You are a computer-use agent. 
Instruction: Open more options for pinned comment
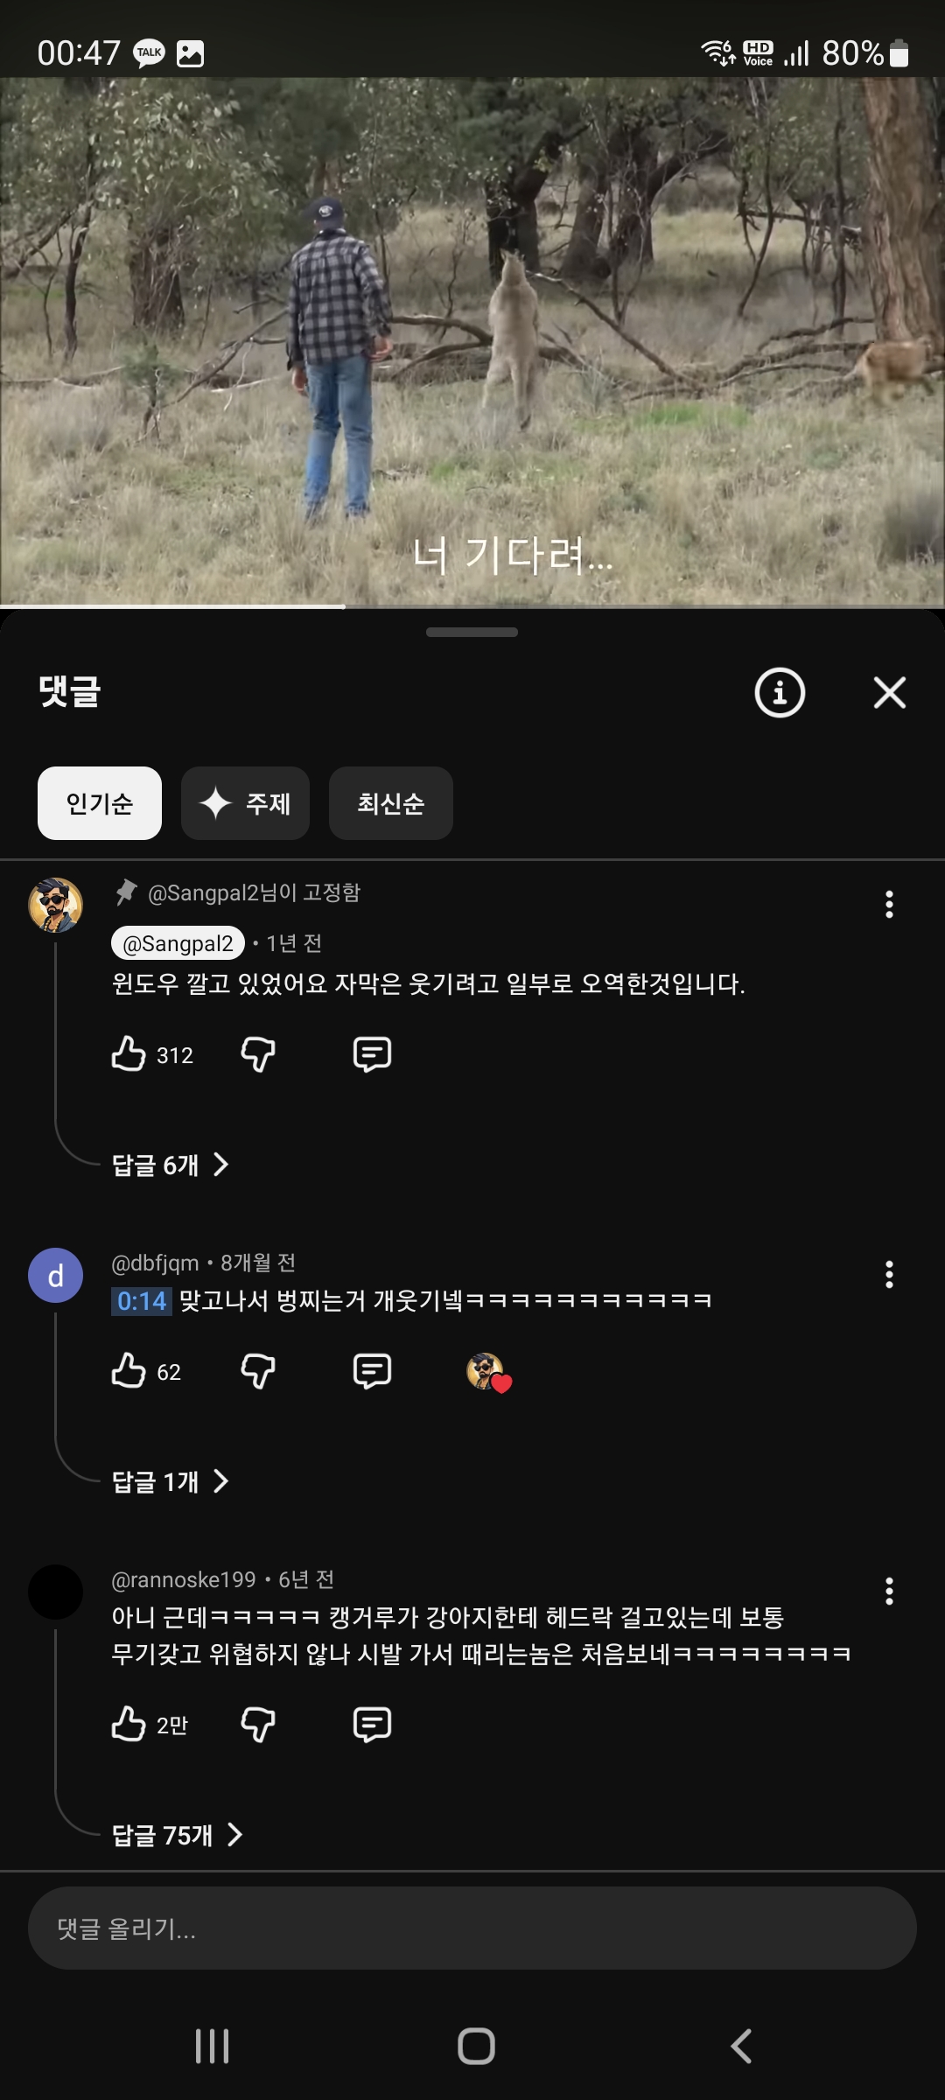889,905
